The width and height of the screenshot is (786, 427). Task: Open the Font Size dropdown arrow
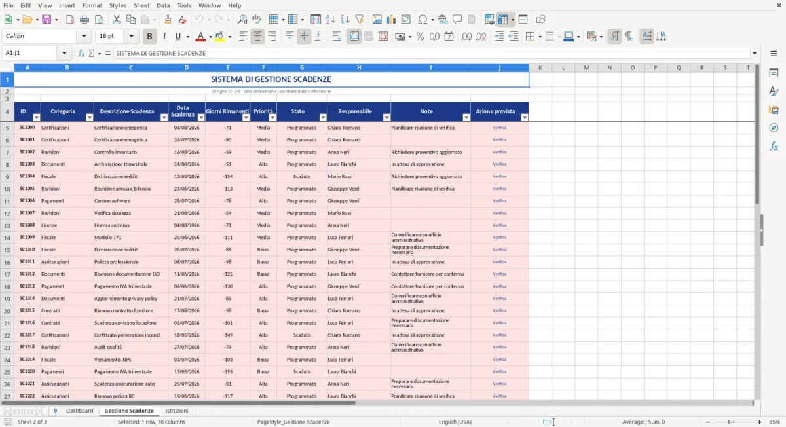click(132, 37)
